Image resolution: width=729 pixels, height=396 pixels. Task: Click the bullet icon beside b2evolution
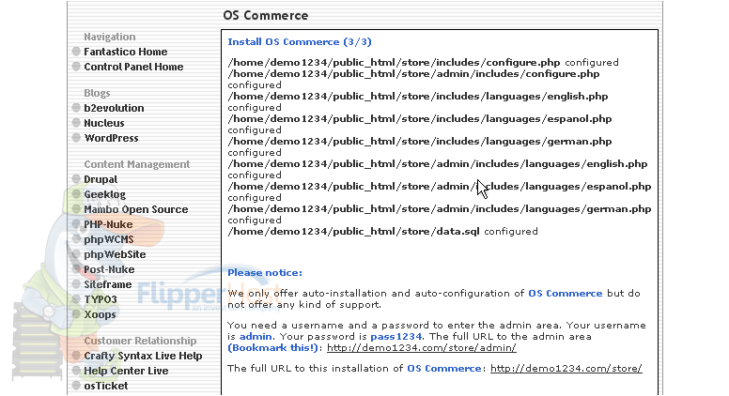(x=76, y=108)
